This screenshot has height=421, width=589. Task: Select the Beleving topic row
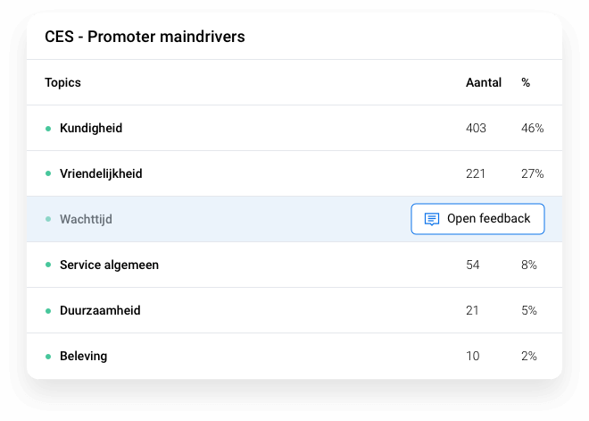coord(294,356)
